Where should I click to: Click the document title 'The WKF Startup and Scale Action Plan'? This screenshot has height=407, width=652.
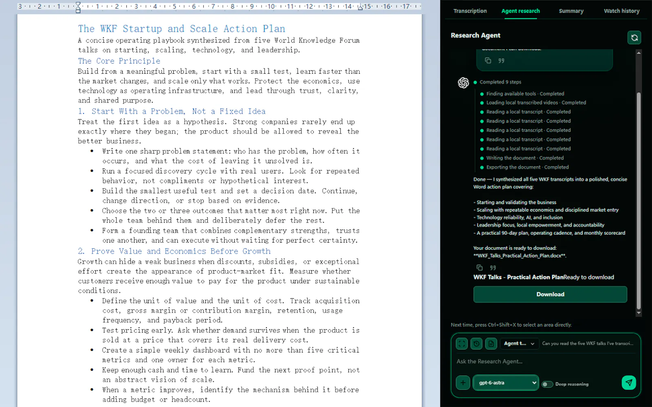tap(182, 29)
